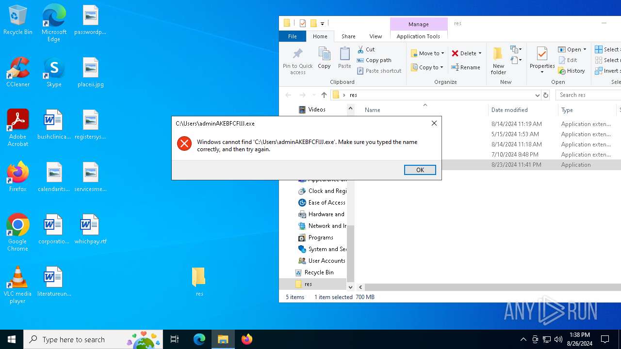Click Pin to Quick access icon
Screen dimensions: 621x349
click(x=297, y=61)
